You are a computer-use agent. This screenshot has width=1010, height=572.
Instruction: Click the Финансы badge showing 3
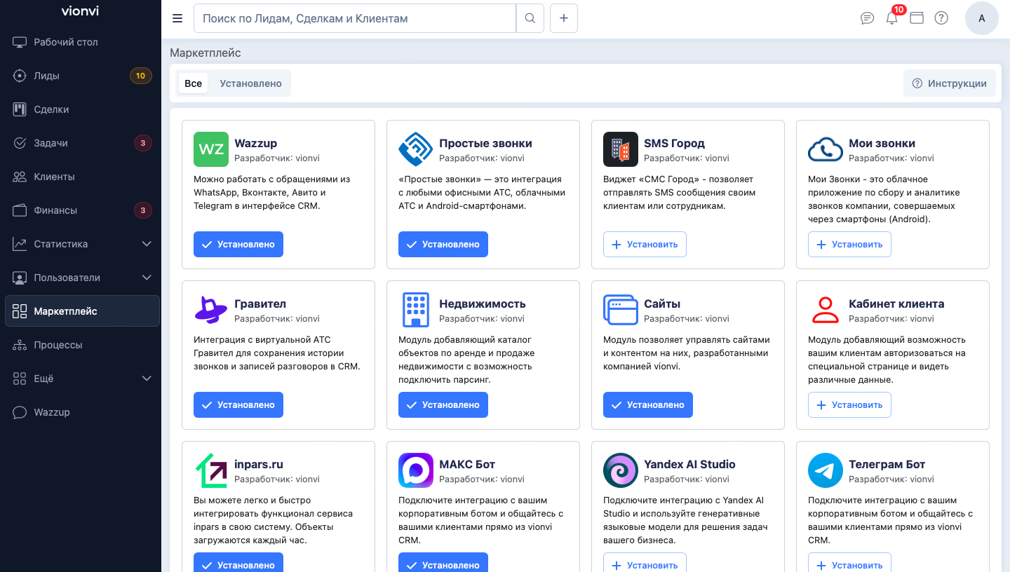143,210
